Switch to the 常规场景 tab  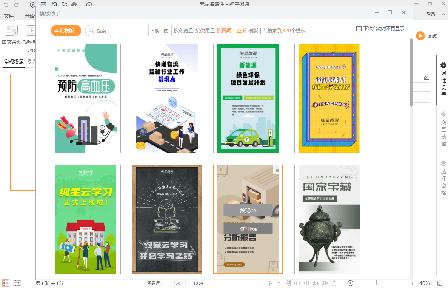pos(14,62)
